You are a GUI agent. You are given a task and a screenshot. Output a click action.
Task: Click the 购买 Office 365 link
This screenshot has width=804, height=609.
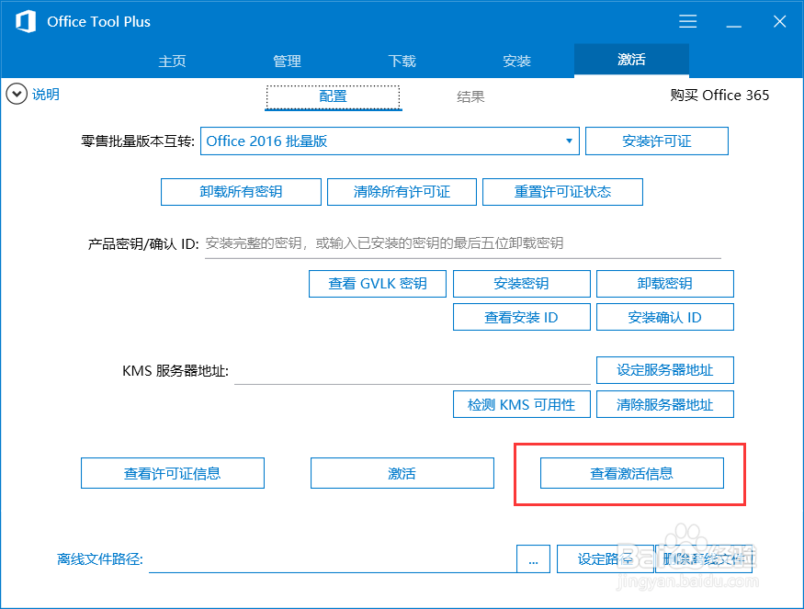point(719,96)
